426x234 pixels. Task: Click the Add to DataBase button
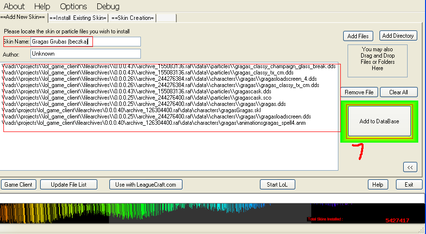(379, 121)
